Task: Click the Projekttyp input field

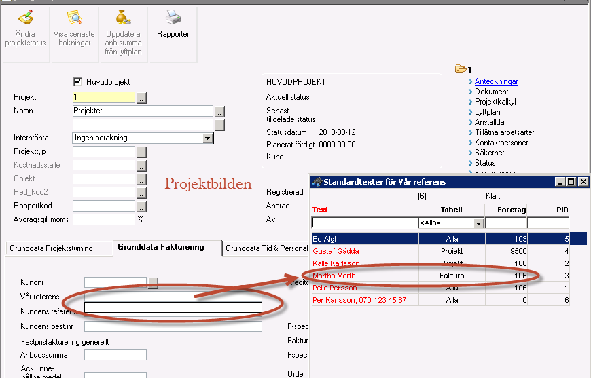Action: 104,152
